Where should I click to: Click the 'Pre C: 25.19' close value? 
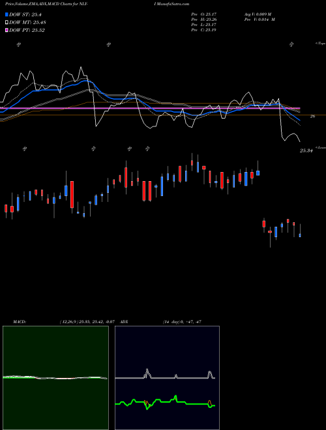point(204,30)
